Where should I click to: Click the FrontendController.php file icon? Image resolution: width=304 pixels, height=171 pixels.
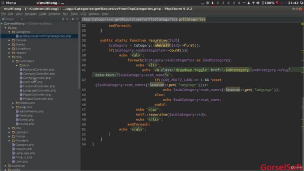coord(21,86)
